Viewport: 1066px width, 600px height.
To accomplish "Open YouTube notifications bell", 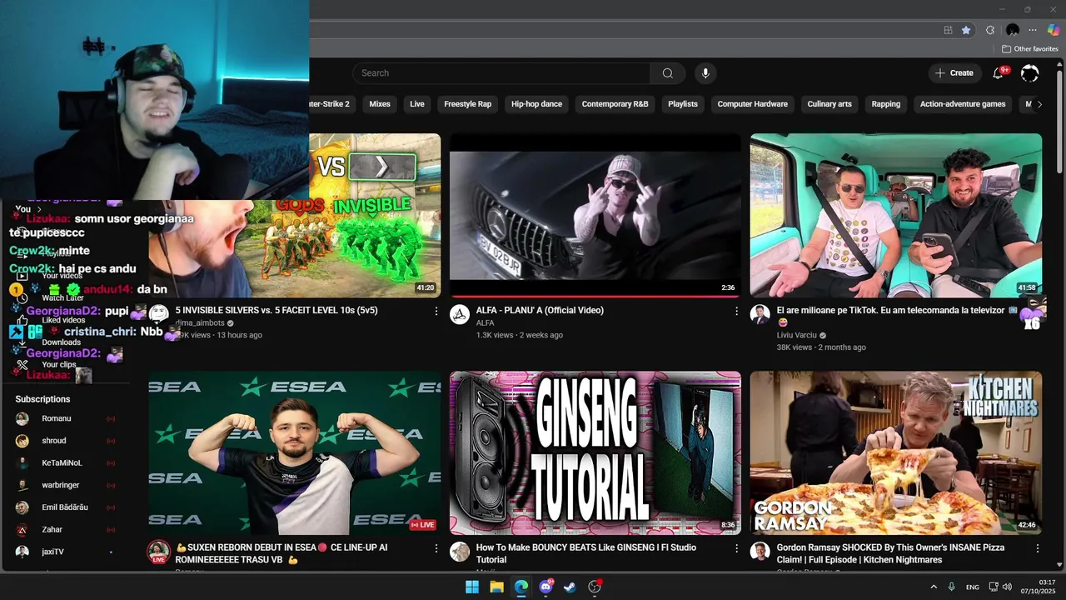I will point(998,73).
